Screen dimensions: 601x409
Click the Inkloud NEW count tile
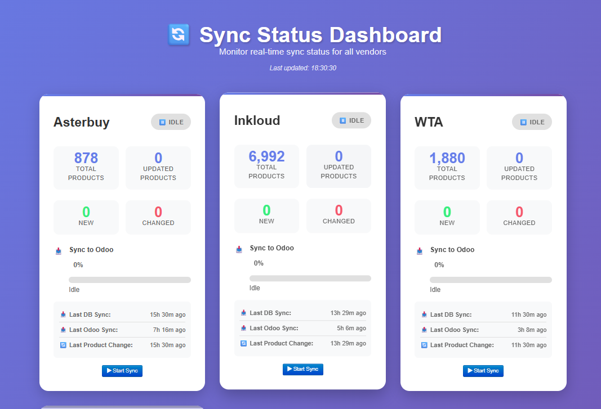267,215
